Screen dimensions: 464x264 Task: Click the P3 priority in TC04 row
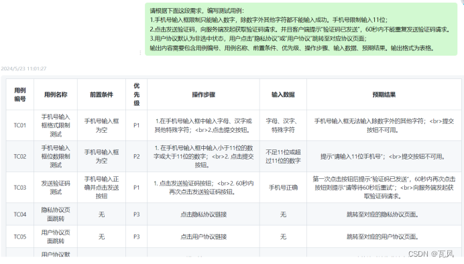pos(136,214)
